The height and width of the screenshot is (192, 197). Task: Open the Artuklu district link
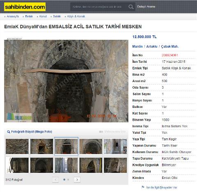tap(152, 46)
